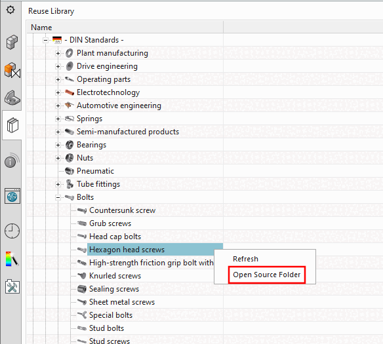Viewport: 383px width, 344px height.
Task: Choose Refresh from the context menu
Action: click(x=245, y=259)
